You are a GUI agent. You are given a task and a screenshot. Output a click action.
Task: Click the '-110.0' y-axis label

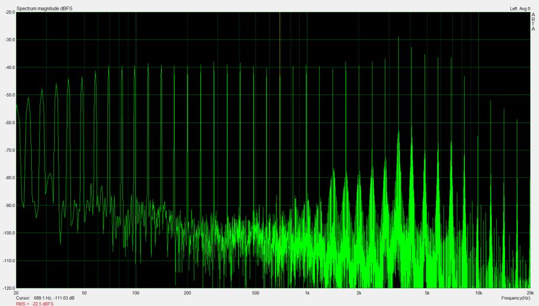(9, 261)
